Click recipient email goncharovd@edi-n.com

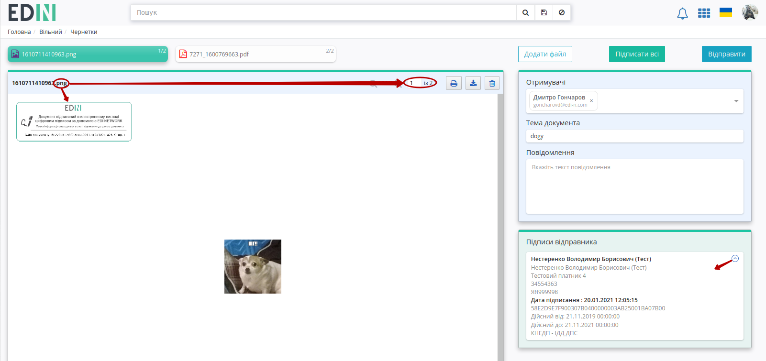pyautogui.click(x=560, y=105)
